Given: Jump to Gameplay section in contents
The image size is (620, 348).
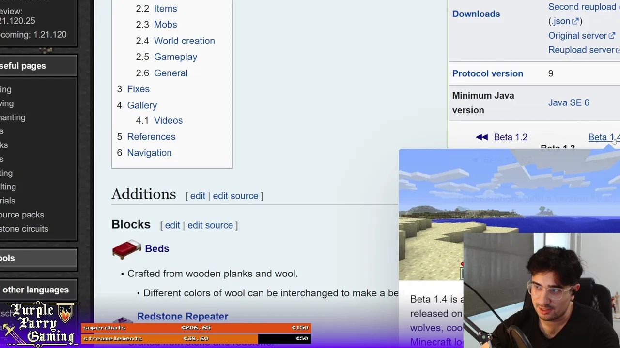Looking at the screenshot, I should click(x=175, y=57).
